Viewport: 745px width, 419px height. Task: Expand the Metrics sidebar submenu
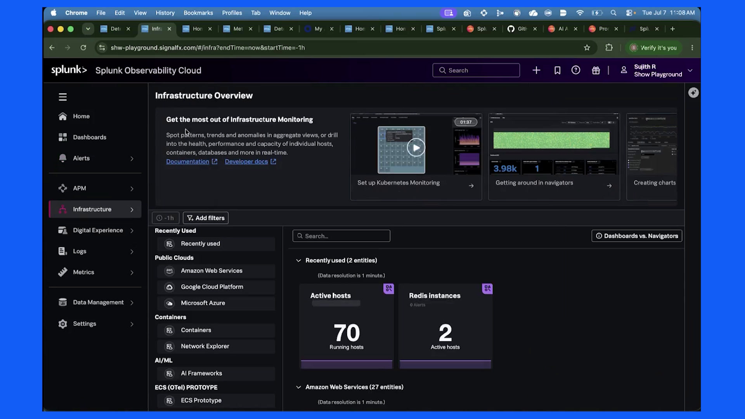132,273
